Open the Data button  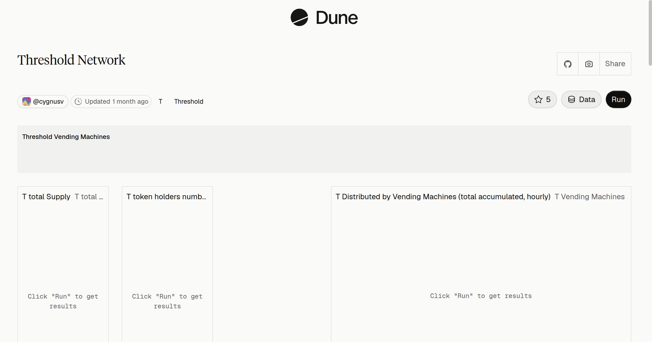[x=581, y=99]
